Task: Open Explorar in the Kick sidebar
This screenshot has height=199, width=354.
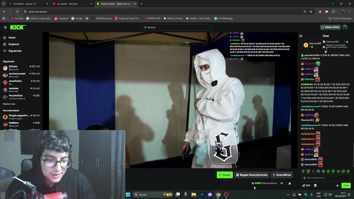Action: pos(14,44)
